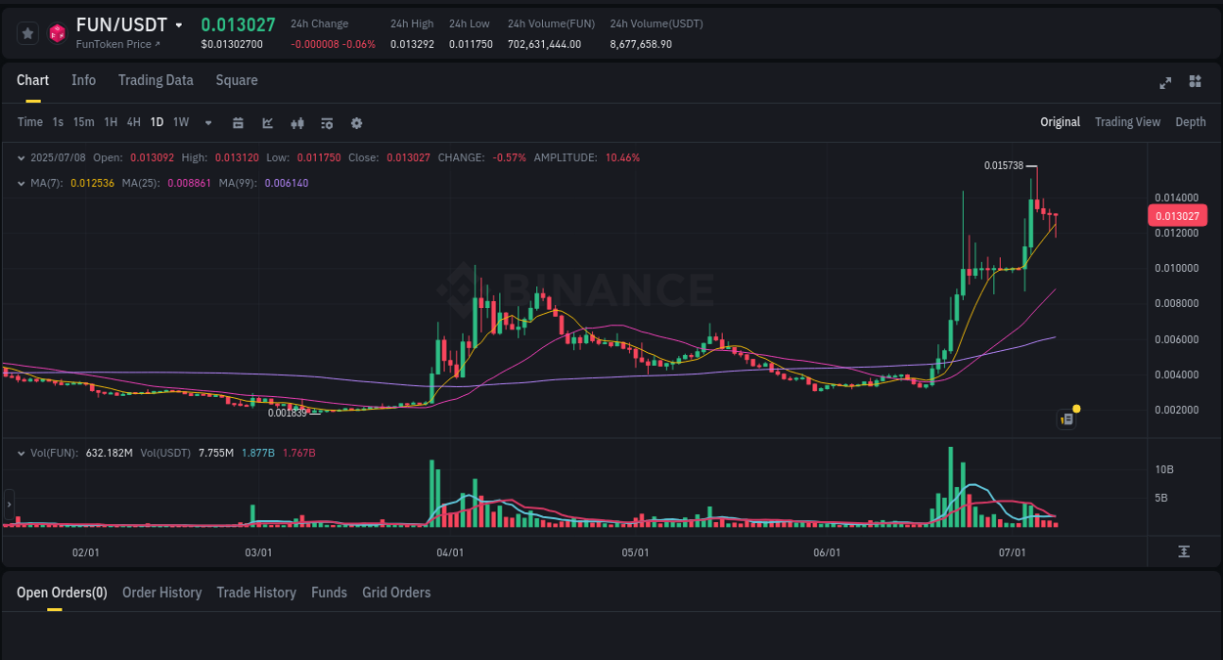The height and width of the screenshot is (660, 1223).
Task: Toggle FUN/USDT as a favorite star
Action: point(26,32)
